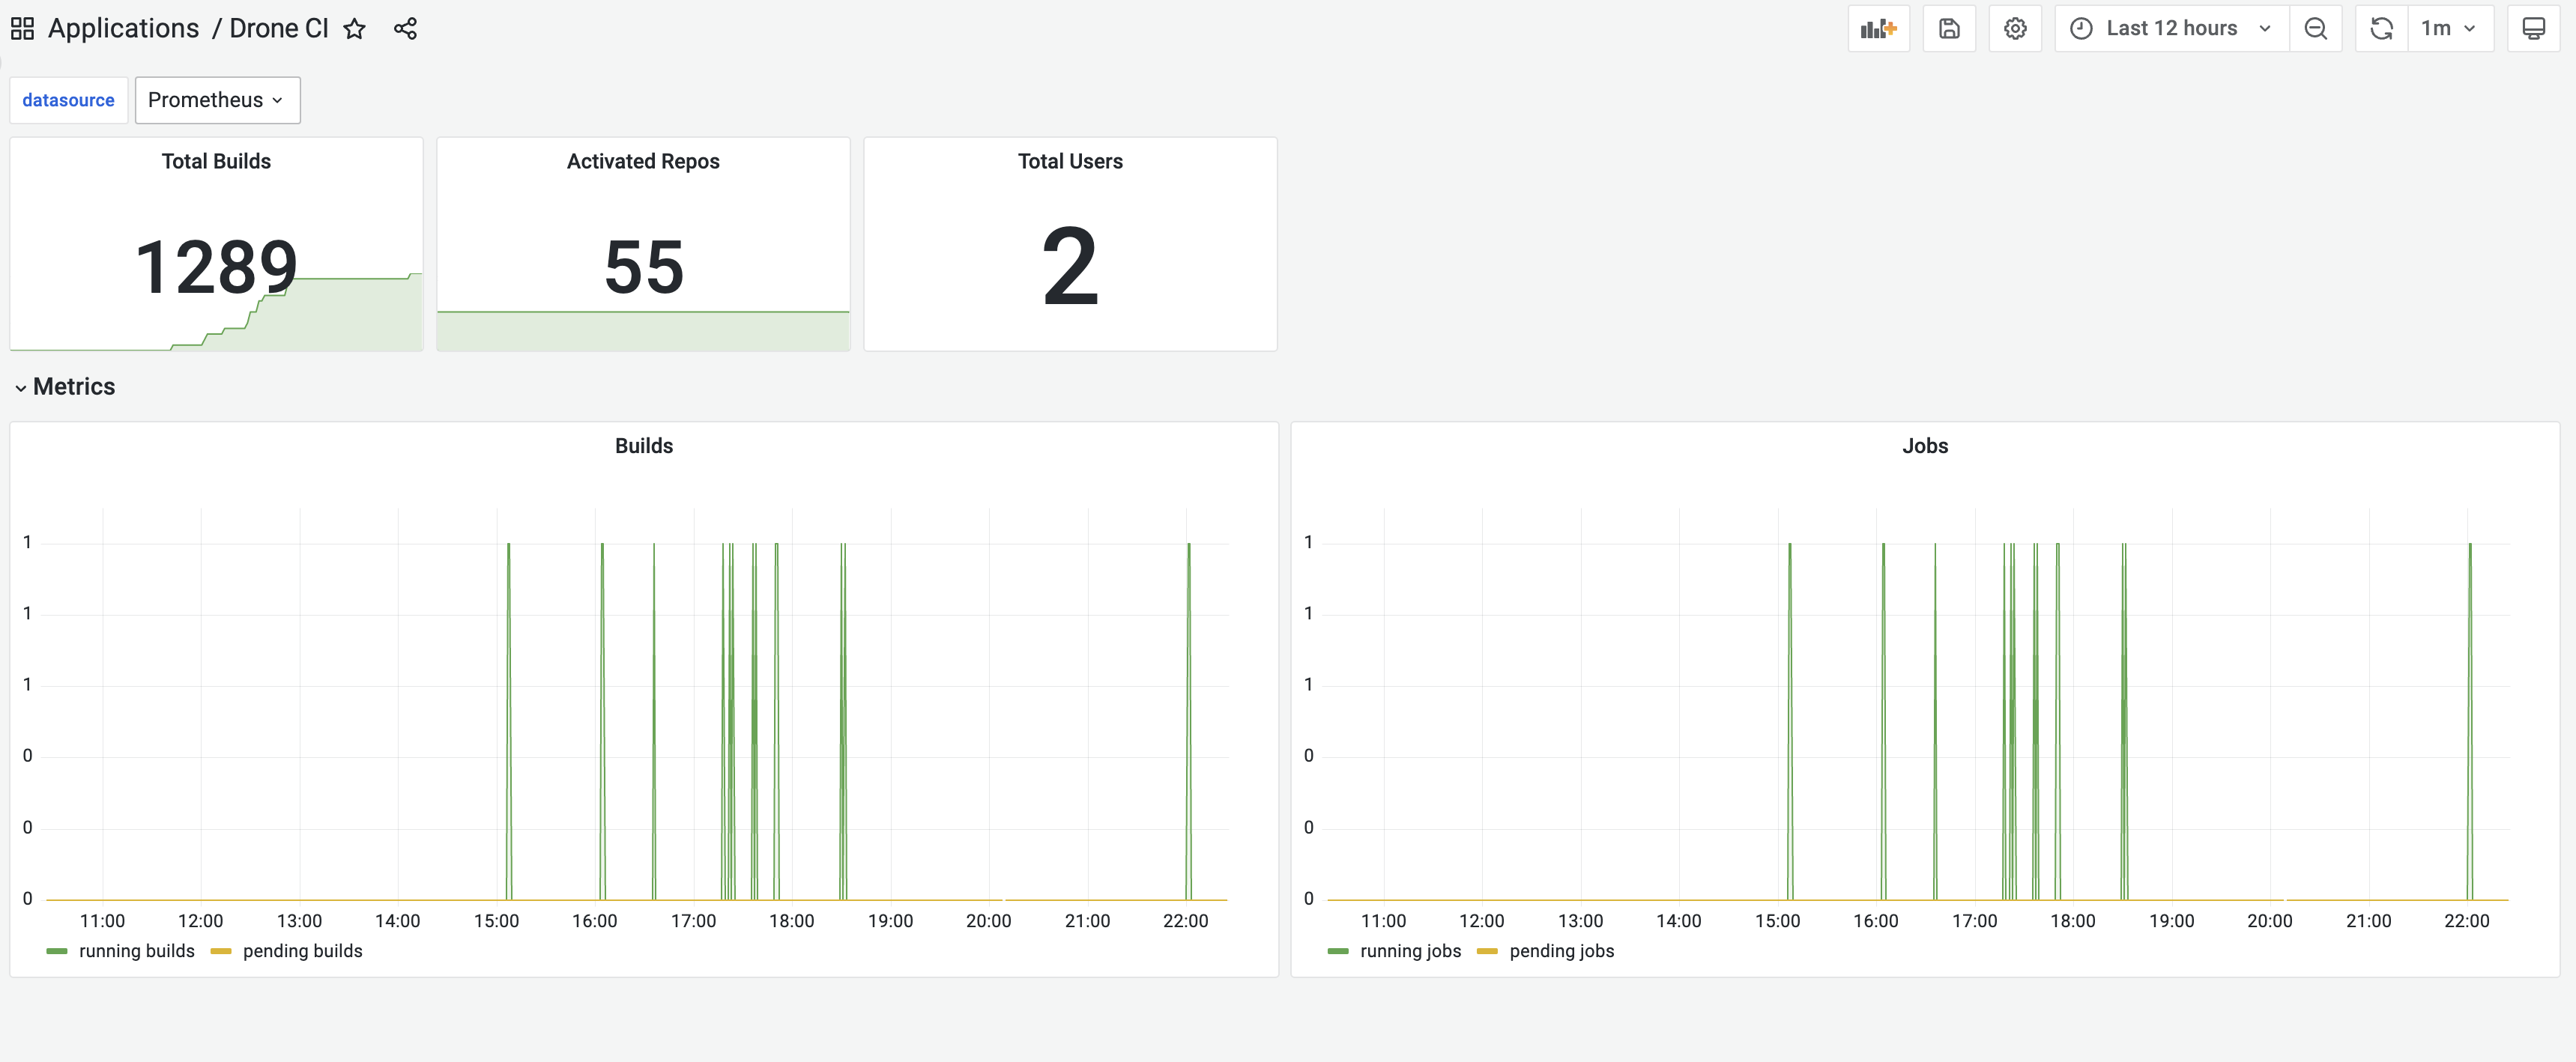The width and height of the screenshot is (2576, 1062).
Task: Click the 18:00 label on Jobs axis
Action: (x=2072, y=921)
